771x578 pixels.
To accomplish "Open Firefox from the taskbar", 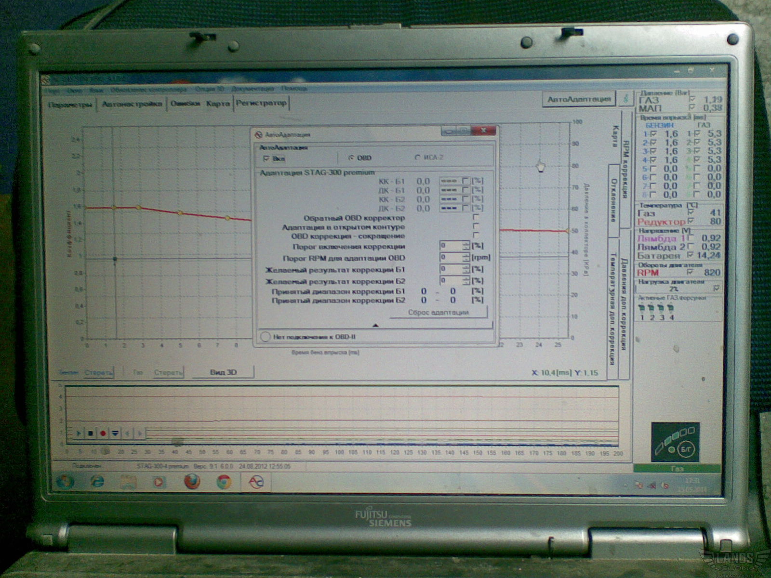I will [x=192, y=482].
